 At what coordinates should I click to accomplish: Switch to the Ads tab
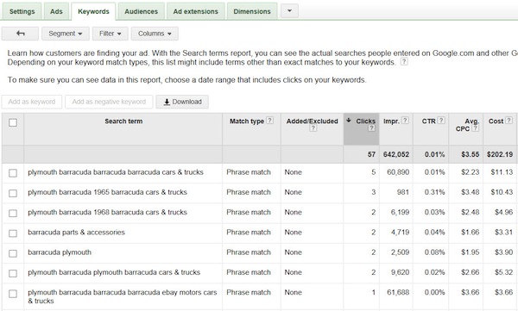56,11
